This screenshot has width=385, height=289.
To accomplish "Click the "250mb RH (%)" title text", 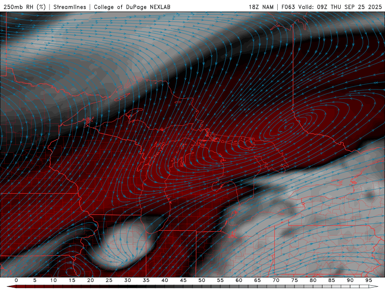I will [x=25, y=7].
